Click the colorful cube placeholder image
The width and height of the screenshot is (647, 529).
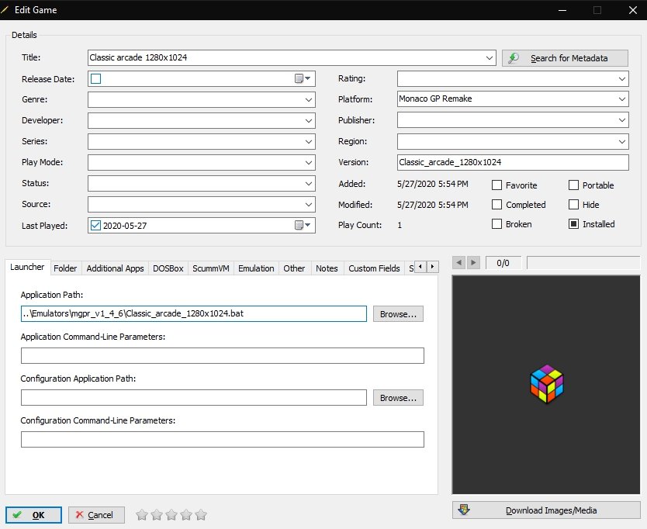(x=546, y=384)
